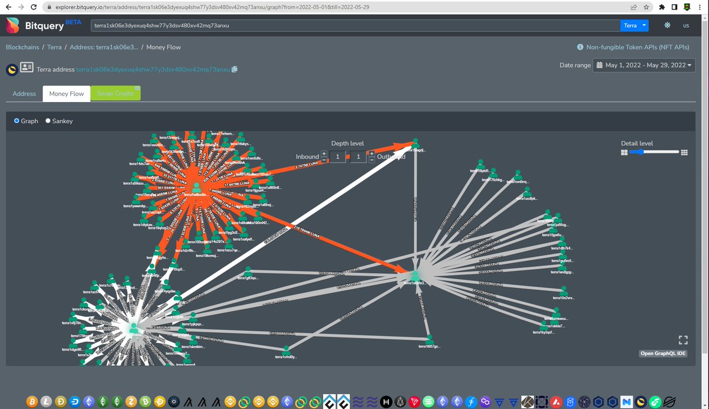Focus the address search input field
Viewport: 709px width, 409px height.
(356, 25)
